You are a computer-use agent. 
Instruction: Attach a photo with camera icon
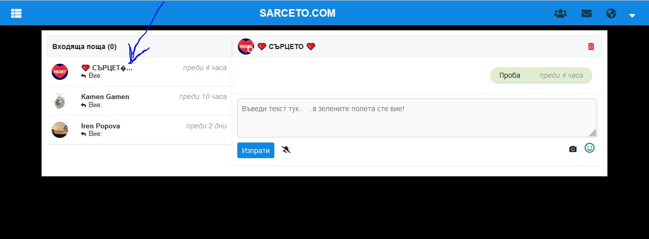(x=573, y=149)
